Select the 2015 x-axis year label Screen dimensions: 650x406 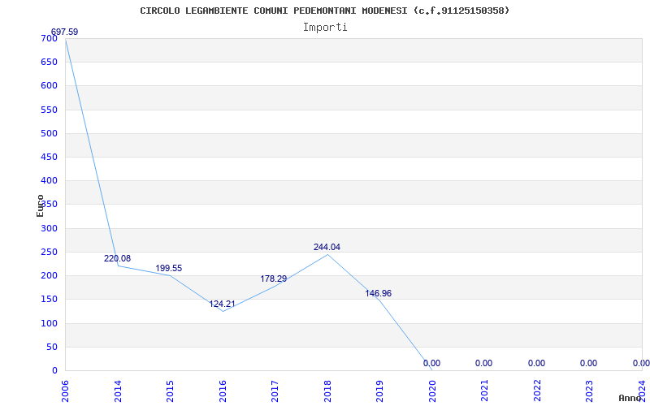[171, 391]
